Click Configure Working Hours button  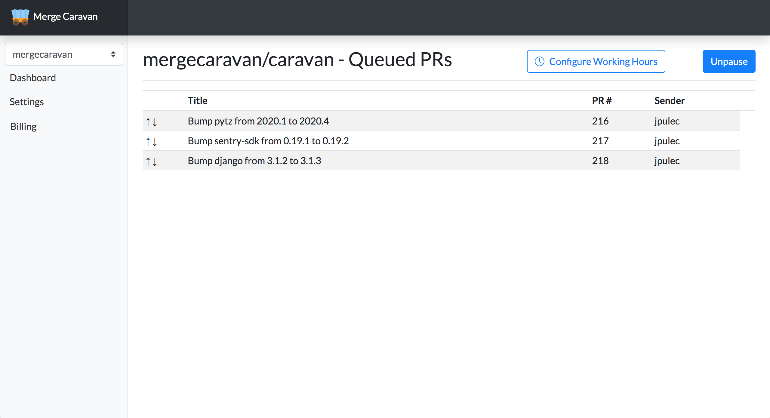[x=596, y=61]
